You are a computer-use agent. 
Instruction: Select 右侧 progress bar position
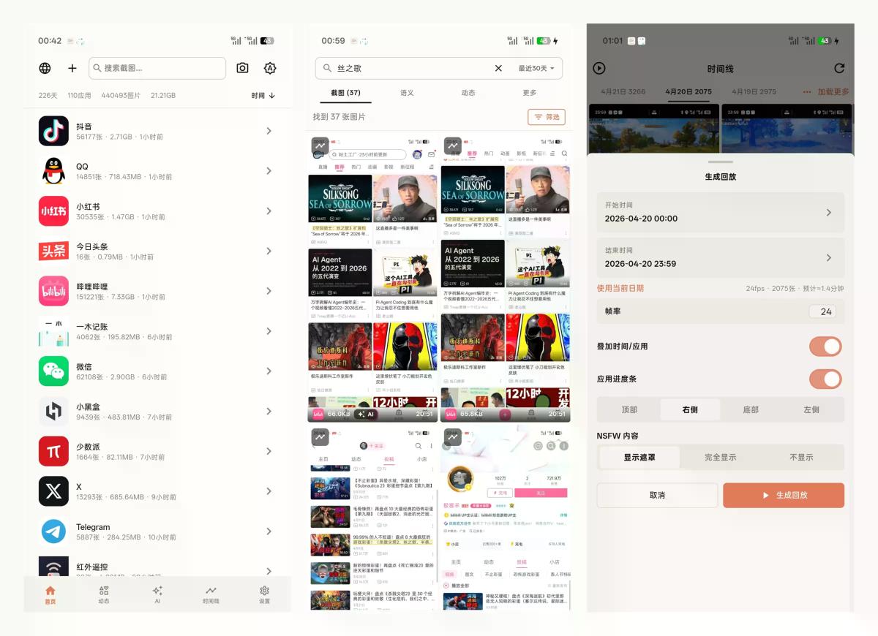click(x=690, y=409)
